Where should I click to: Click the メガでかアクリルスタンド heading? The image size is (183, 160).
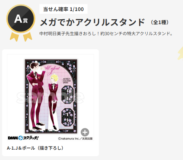point(92,22)
